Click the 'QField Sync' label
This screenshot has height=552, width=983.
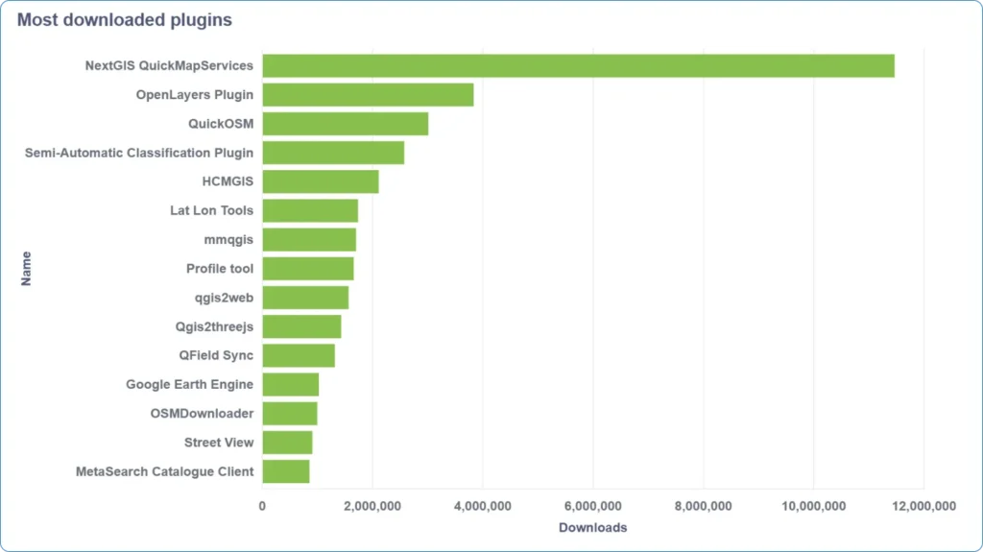tap(216, 355)
